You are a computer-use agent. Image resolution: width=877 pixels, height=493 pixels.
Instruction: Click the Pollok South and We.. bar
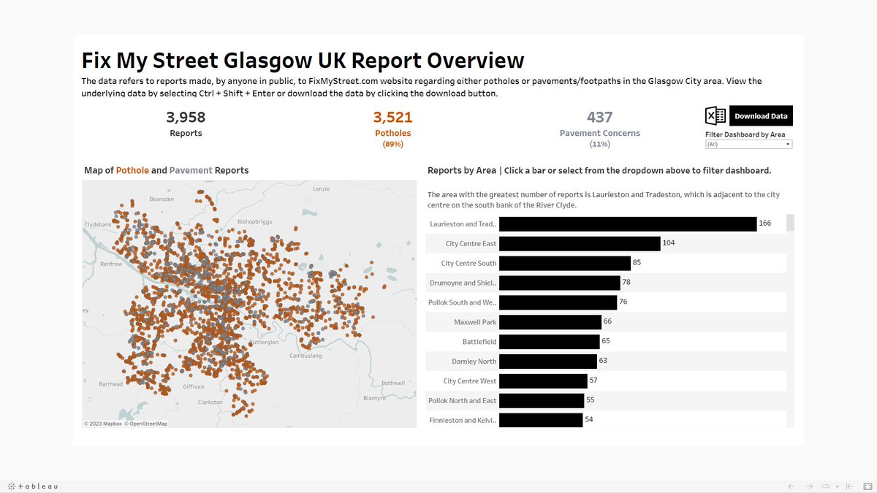click(x=558, y=302)
